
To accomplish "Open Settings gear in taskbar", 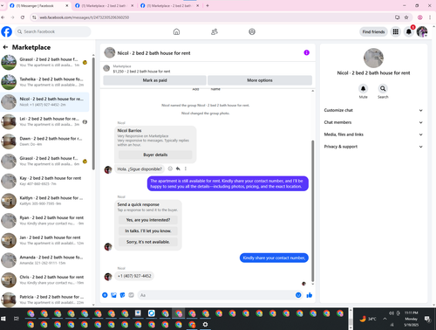I will [205, 324].
